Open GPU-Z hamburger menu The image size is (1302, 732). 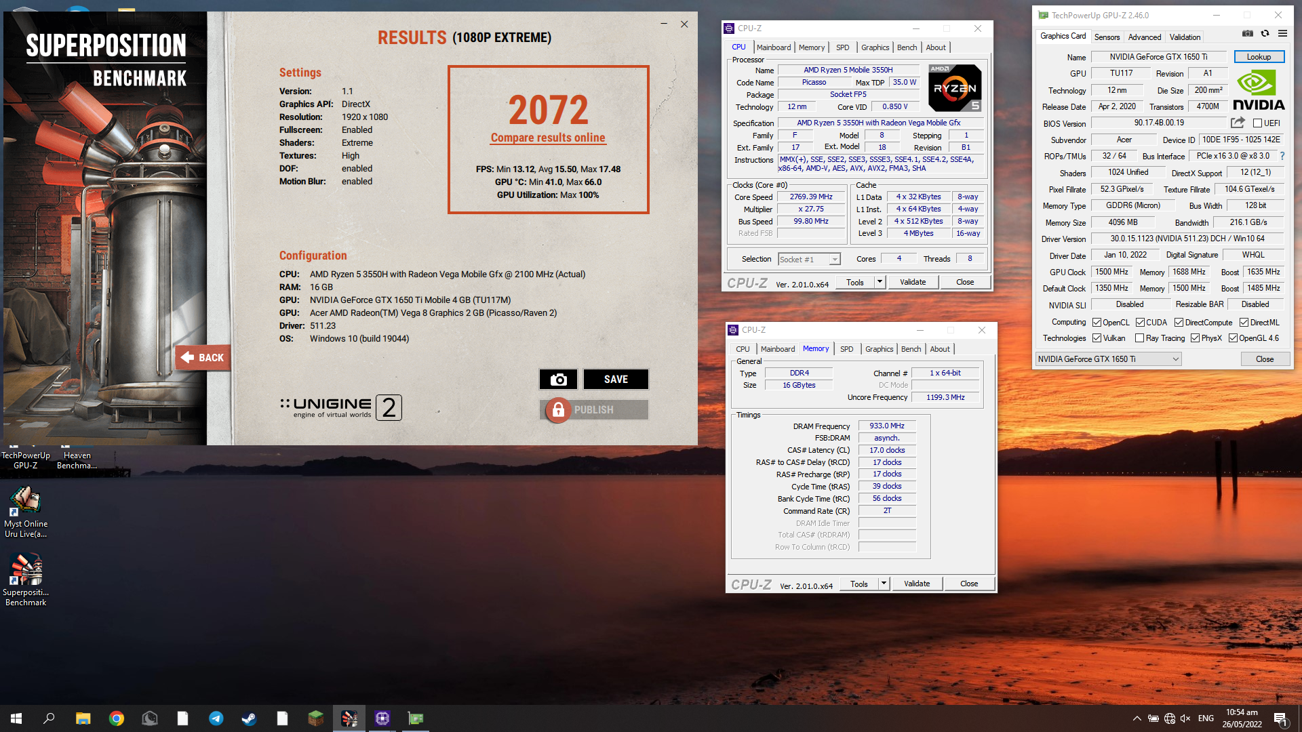1282,33
